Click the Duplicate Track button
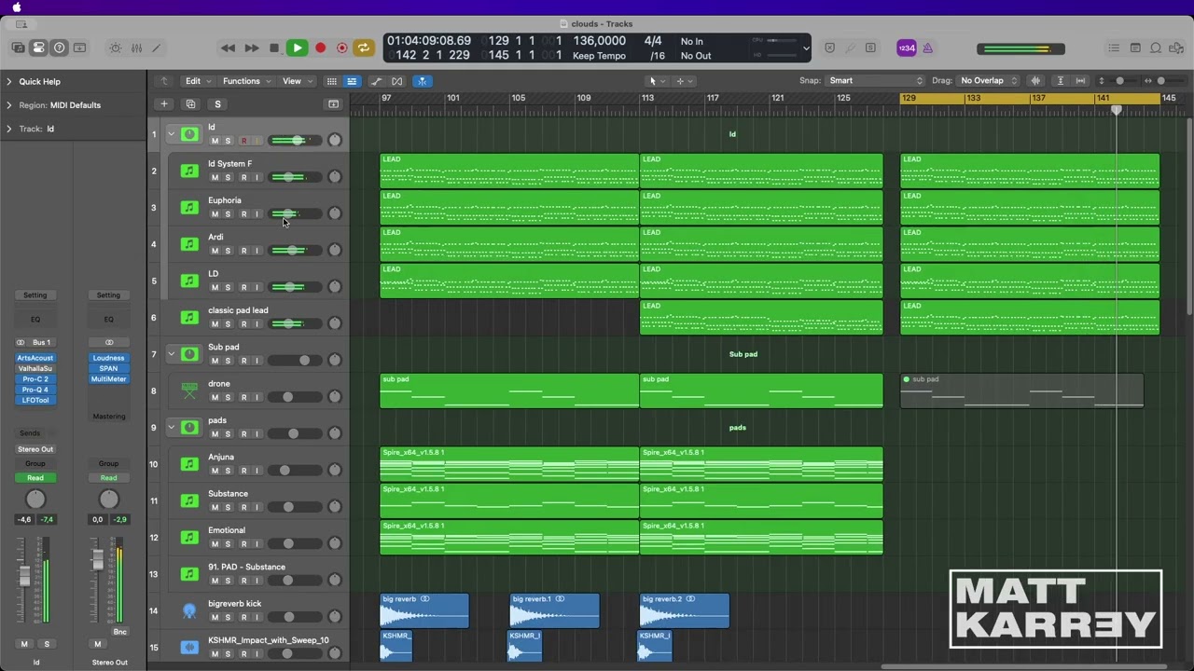 pos(190,104)
